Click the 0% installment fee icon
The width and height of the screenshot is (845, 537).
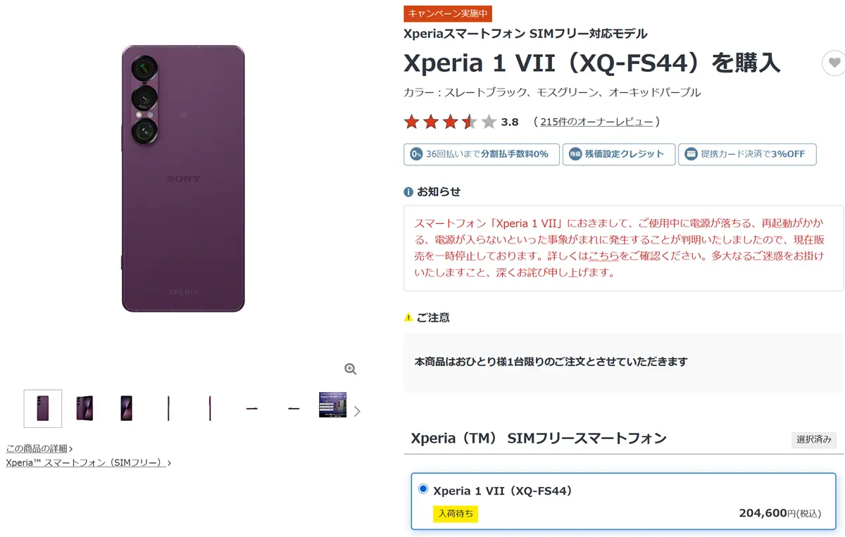pos(416,154)
